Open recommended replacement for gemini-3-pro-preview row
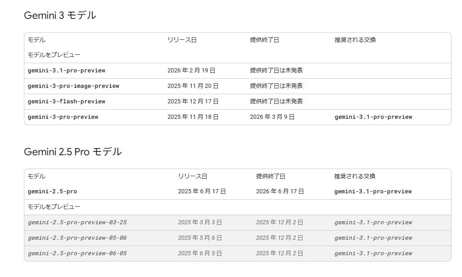This screenshot has width=462, height=277. click(x=373, y=117)
